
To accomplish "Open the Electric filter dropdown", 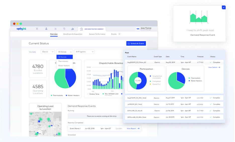I will 48,52.
